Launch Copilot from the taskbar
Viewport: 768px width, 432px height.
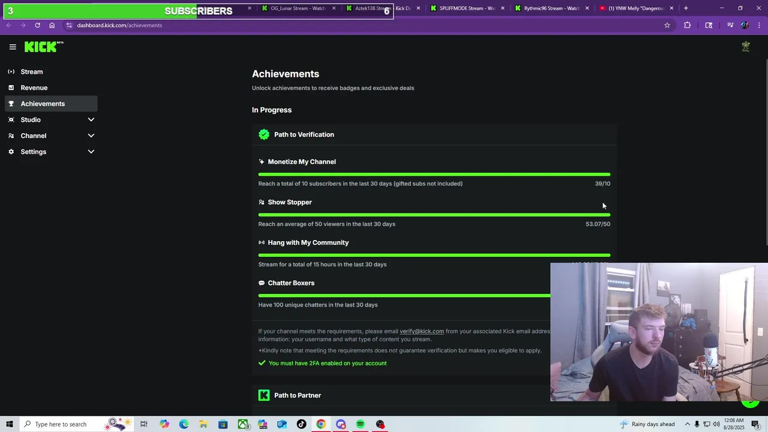[x=164, y=424]
